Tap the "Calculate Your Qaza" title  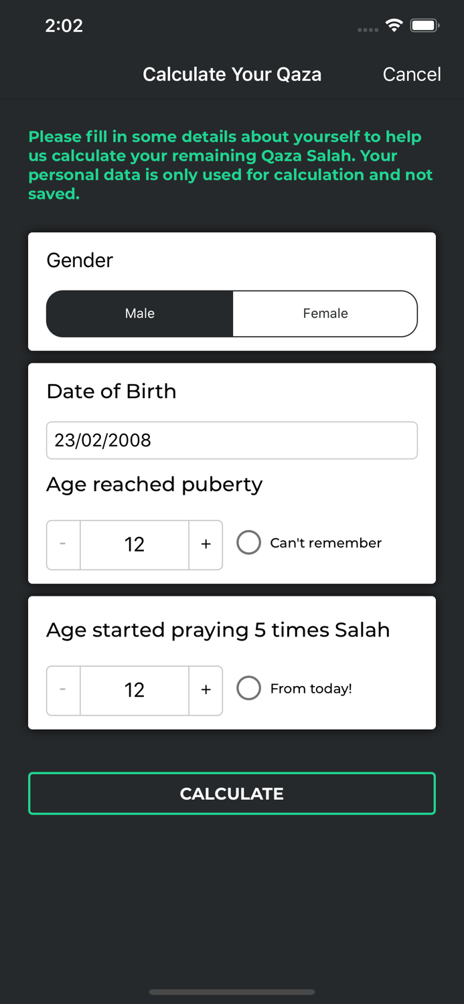(232, 74)
